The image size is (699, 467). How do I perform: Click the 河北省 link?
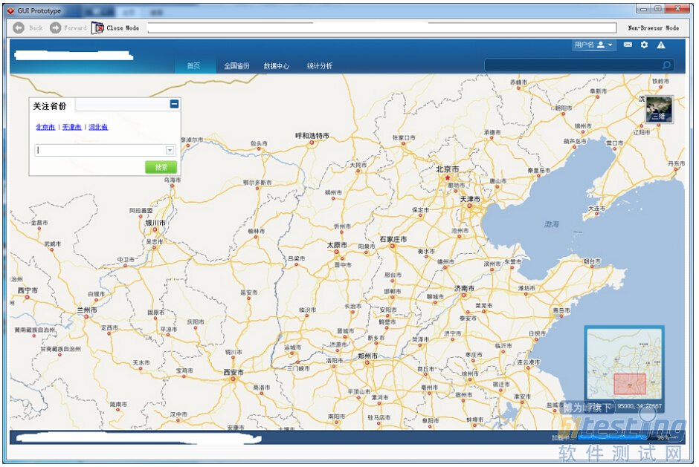pos(98,127)
